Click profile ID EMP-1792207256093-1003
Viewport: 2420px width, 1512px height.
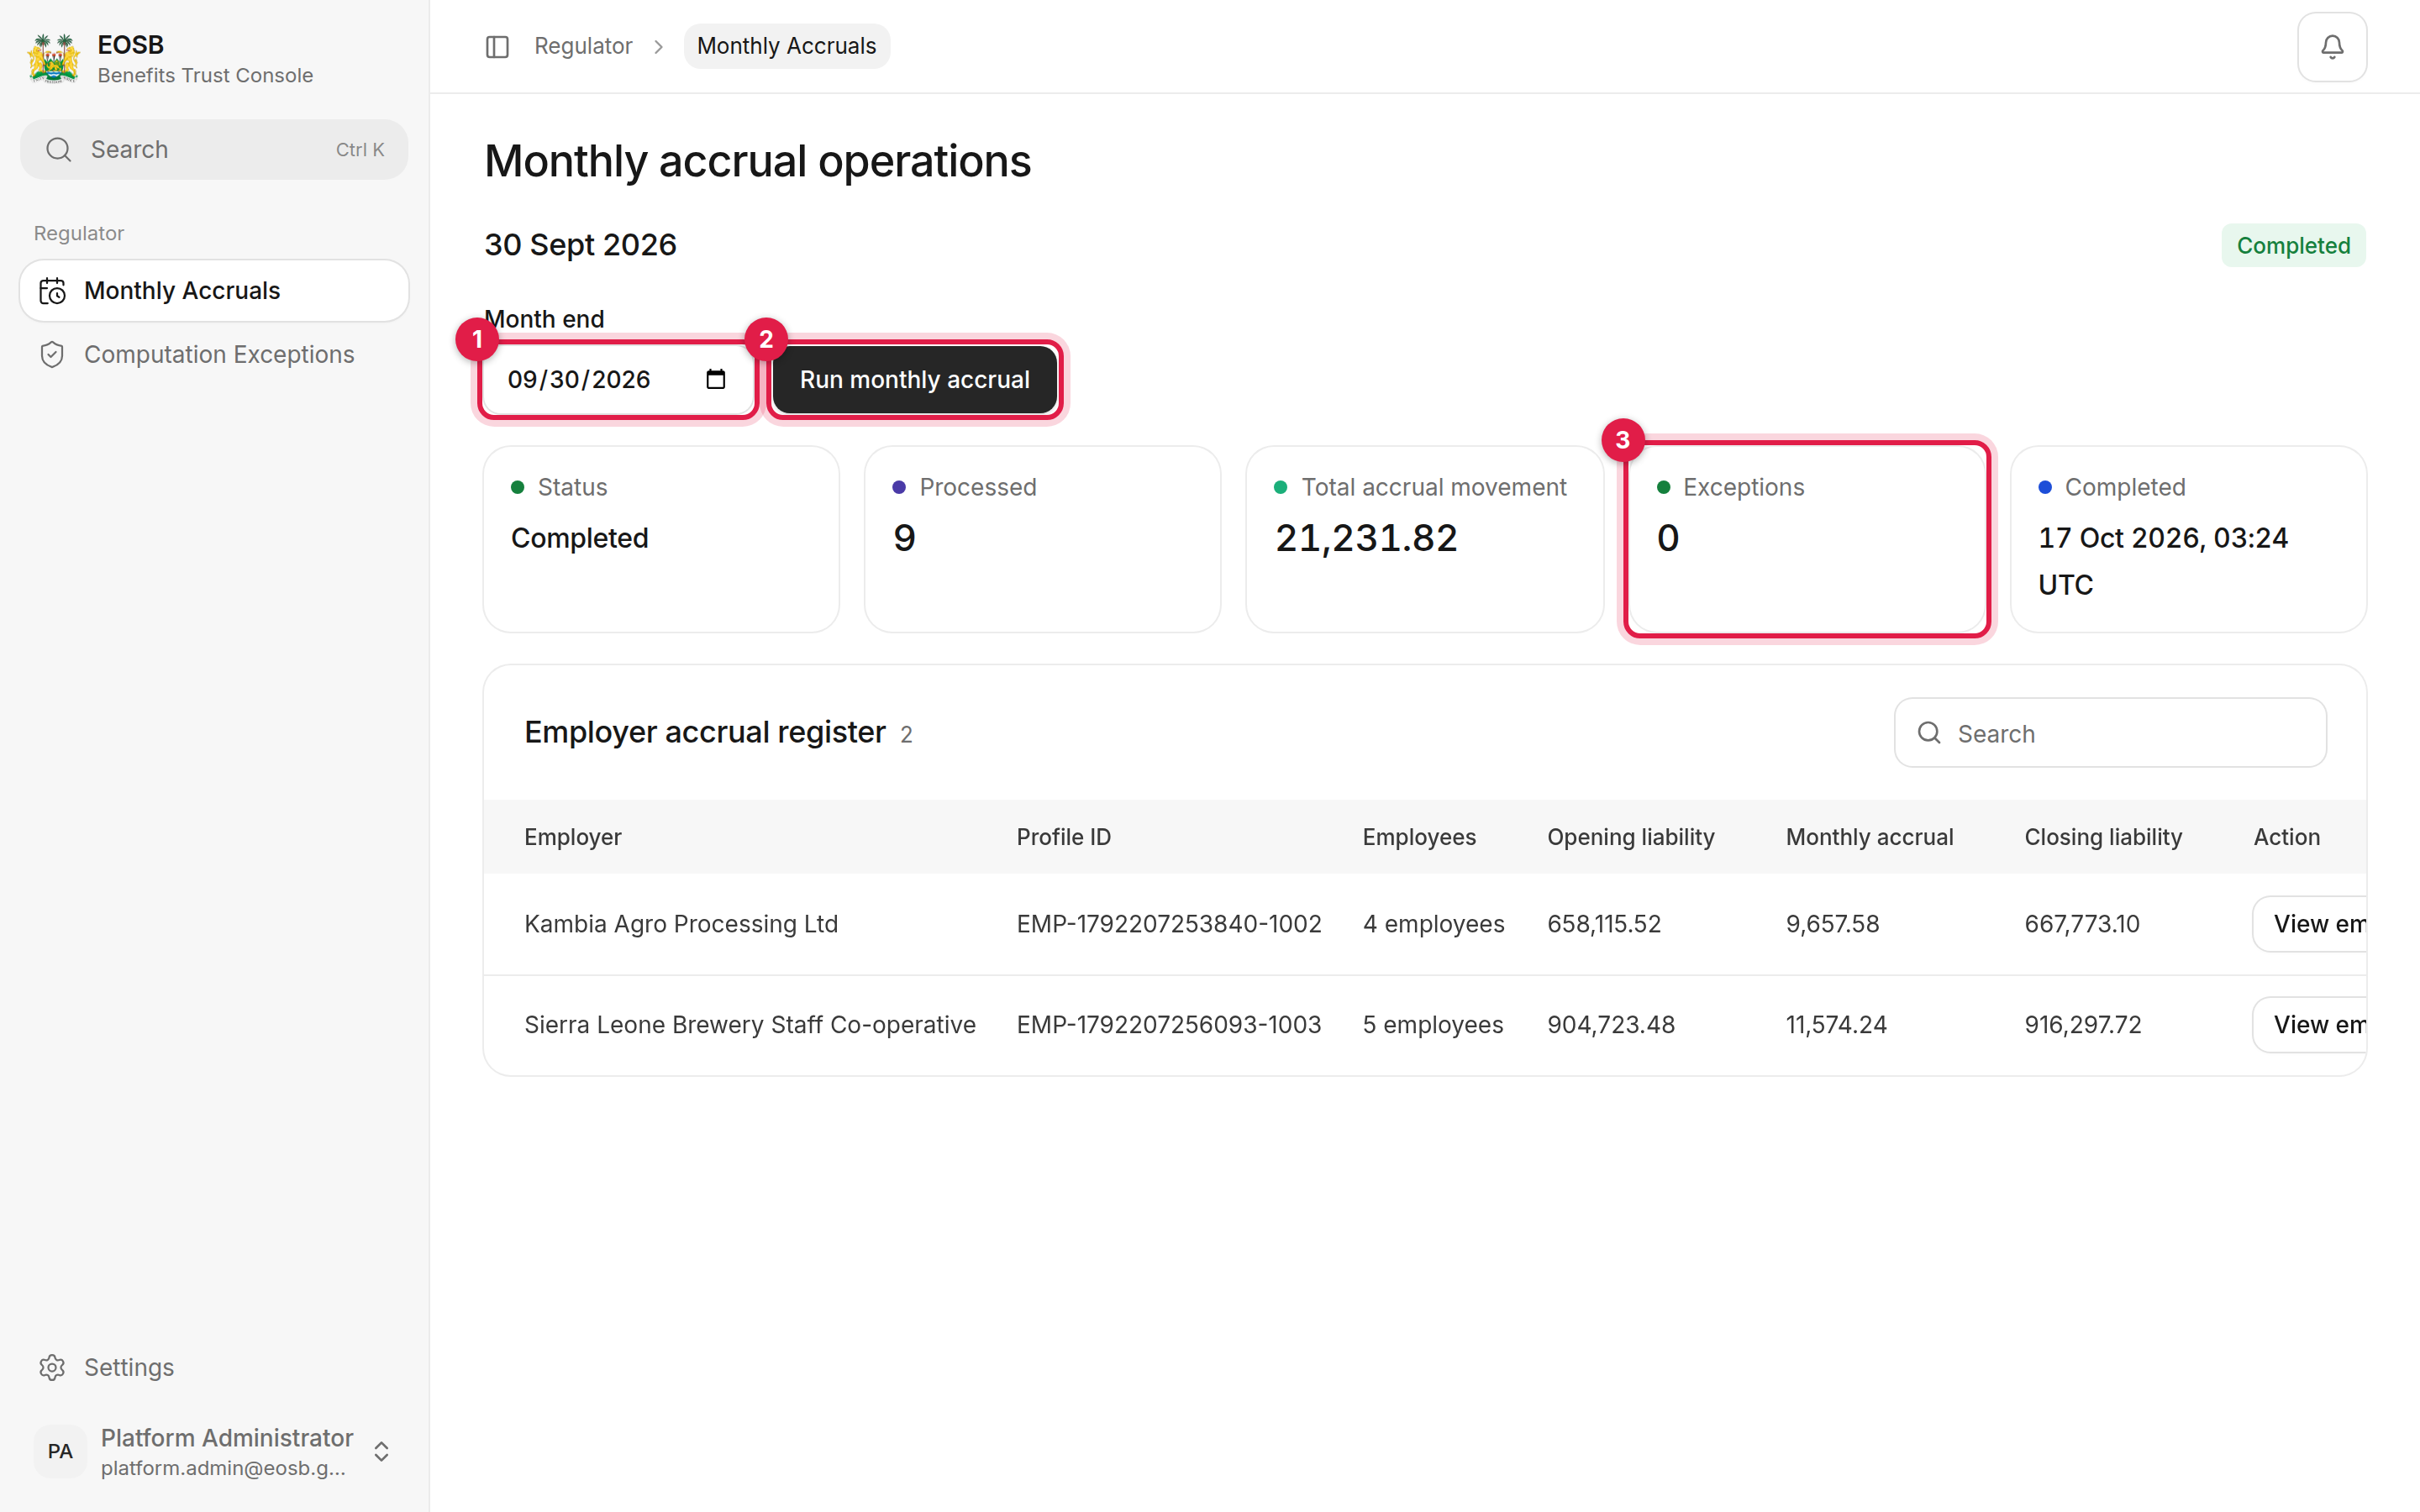(x=1169, y=1025)
